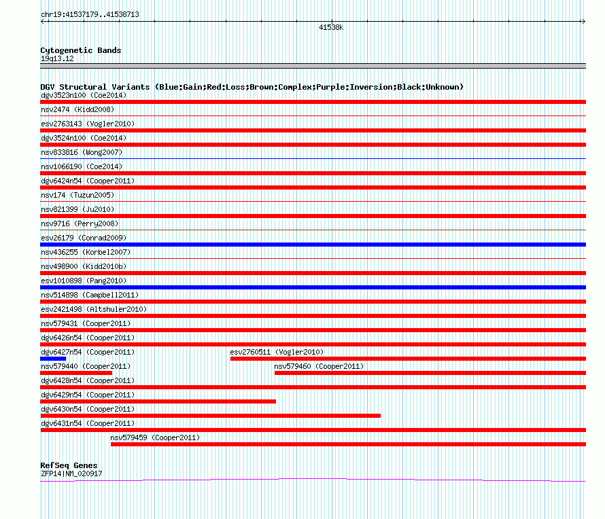
Task: Open variant nsv1066190 (Coe2014)
Action: (82, 166)
